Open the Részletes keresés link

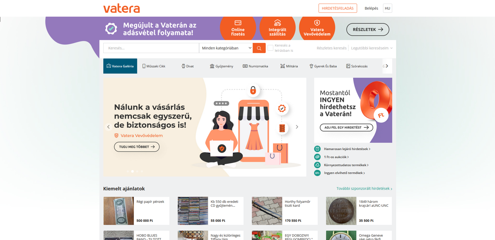point(331,48)
